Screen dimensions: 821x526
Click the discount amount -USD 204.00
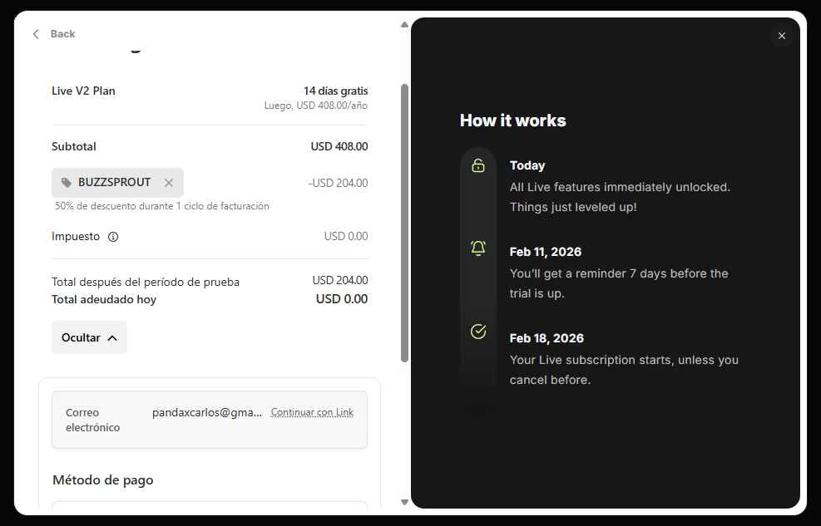(x=338, y=183)
